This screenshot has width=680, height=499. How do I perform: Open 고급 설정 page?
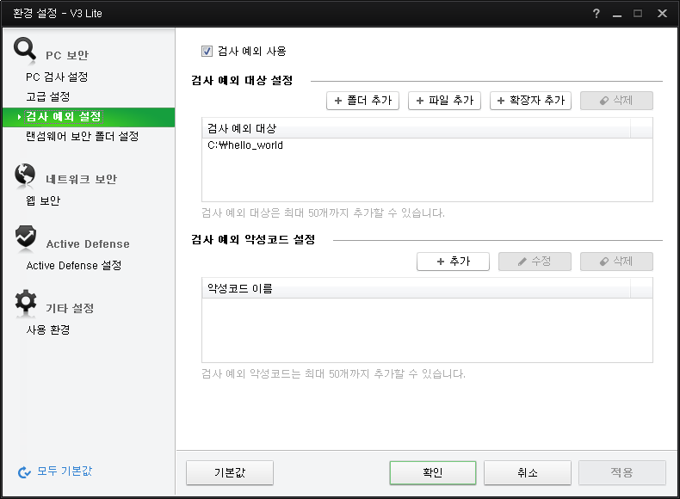[x=47, y=96]
